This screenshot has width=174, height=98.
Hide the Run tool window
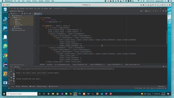click(x=166, y=66)
